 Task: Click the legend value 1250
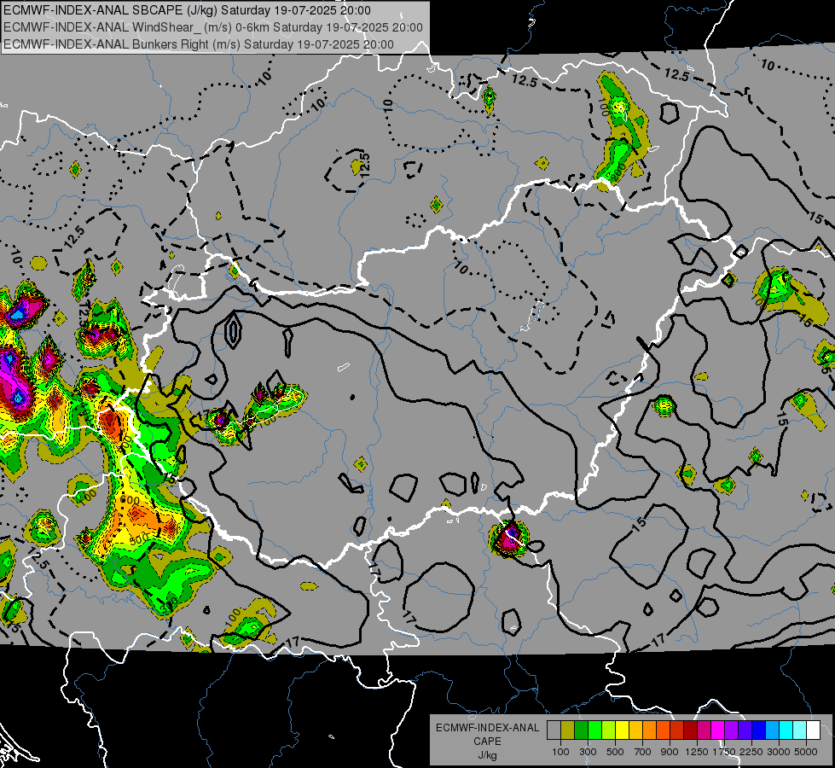pyautogui.click(x=697, y=752)
